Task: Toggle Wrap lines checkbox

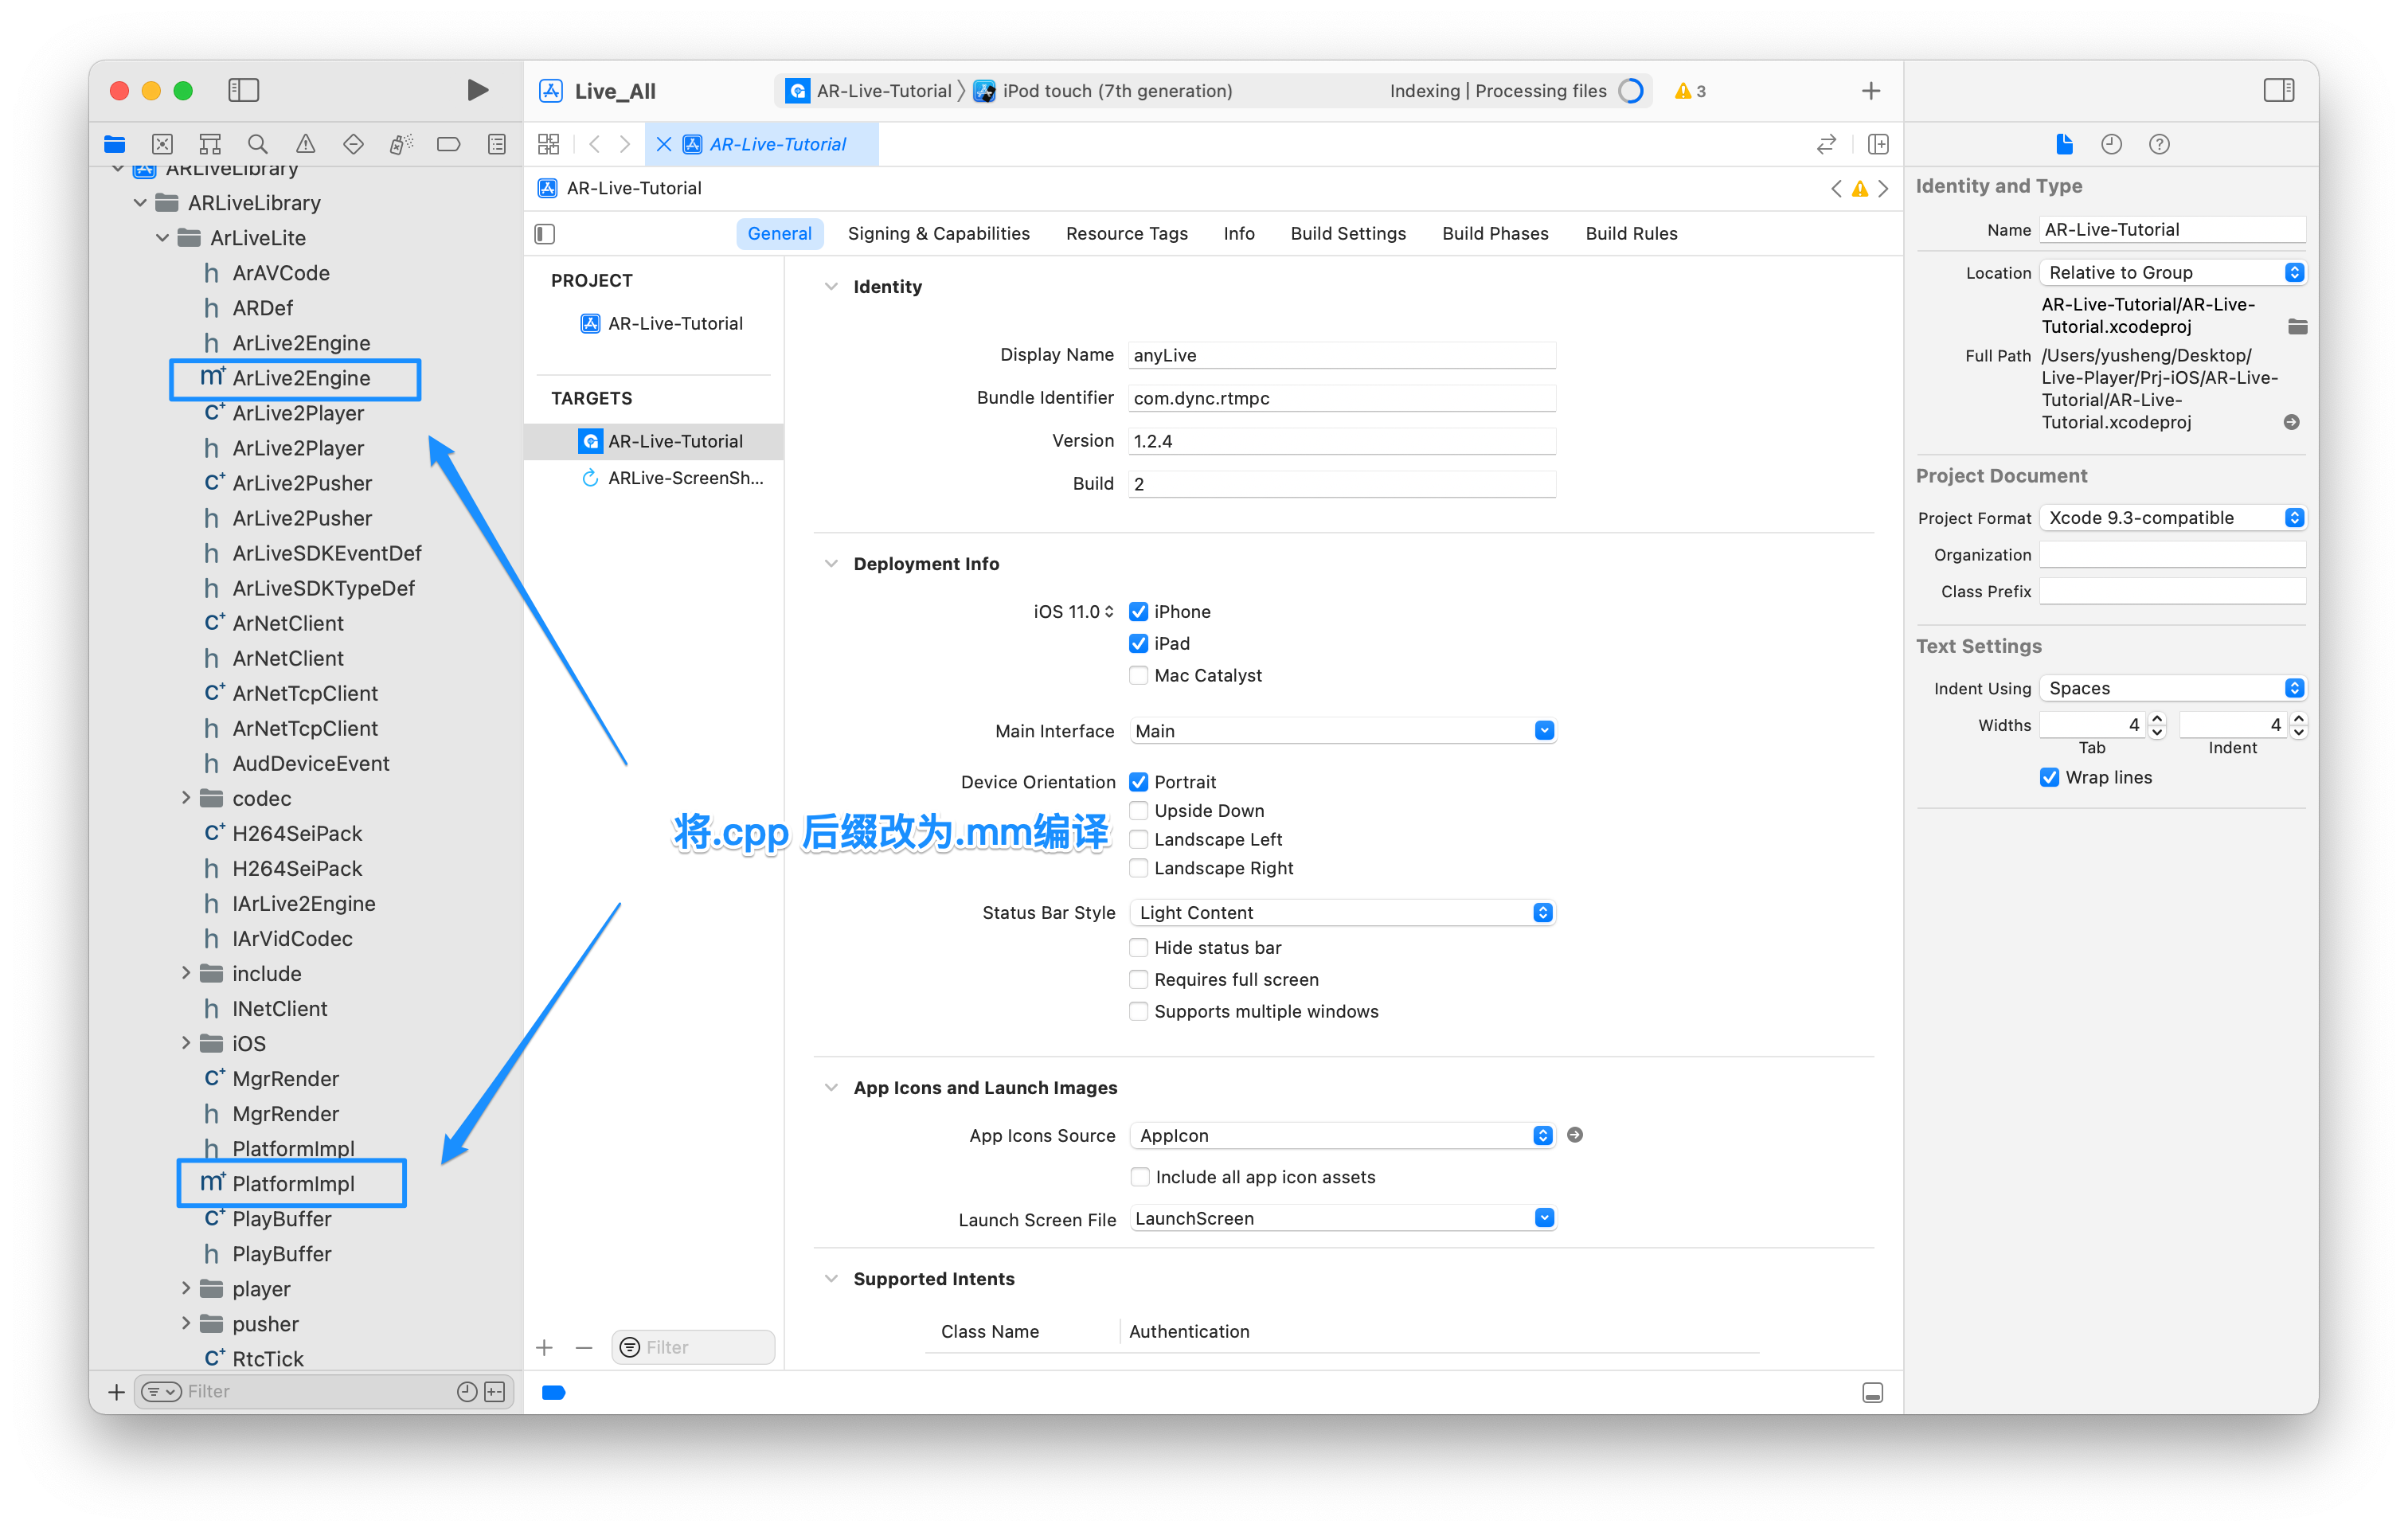Action: [x=2049, y=777]
